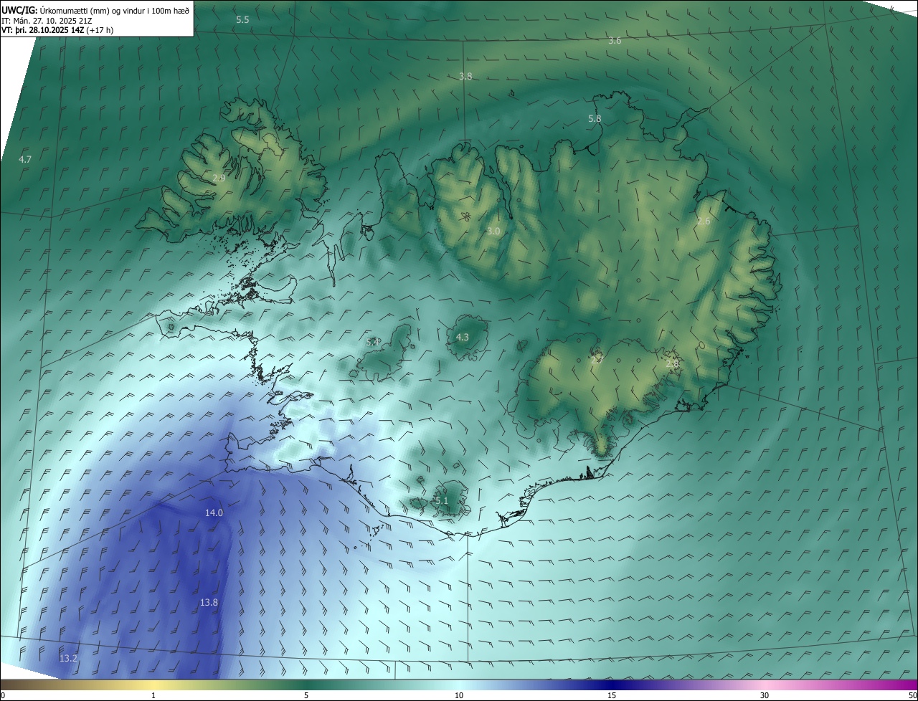The height and width of the screenshot is (701, 918).
Task: Pick the dark blue color at scale value 15
Action: tap(612, 685)
